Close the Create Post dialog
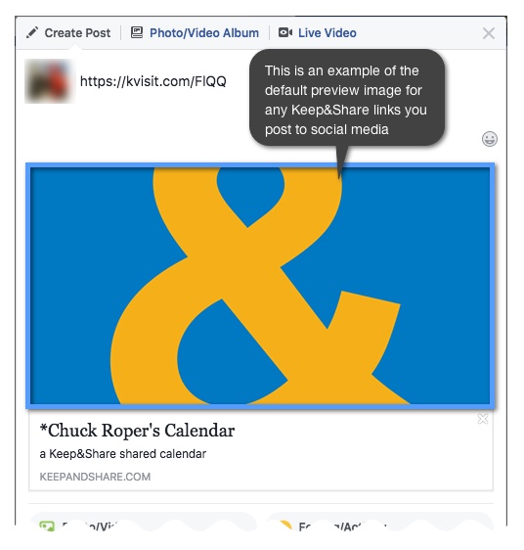This screenshot has width=524, height=550. pyautogui.click(x=489, y=33)
